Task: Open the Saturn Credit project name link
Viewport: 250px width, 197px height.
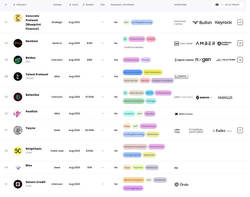Action: click(36, 182)
